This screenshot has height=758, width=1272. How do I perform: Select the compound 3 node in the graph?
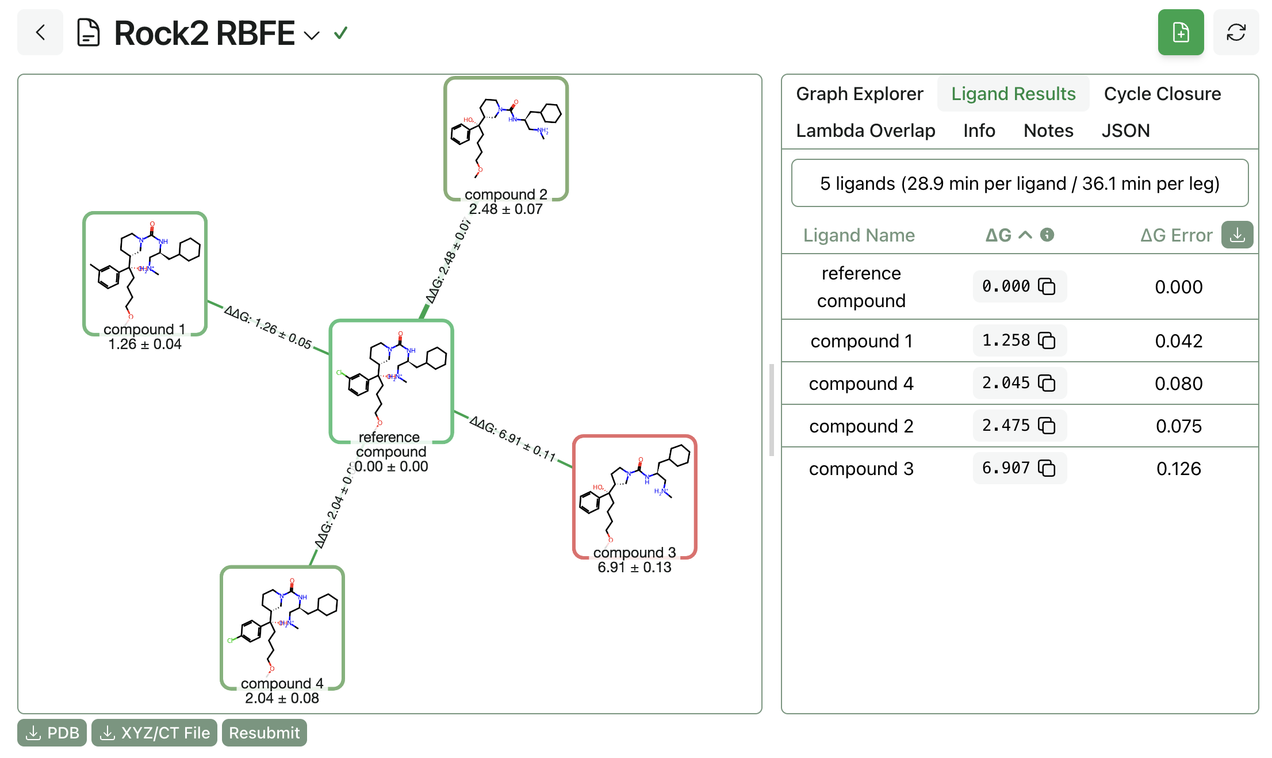point(634,496)
